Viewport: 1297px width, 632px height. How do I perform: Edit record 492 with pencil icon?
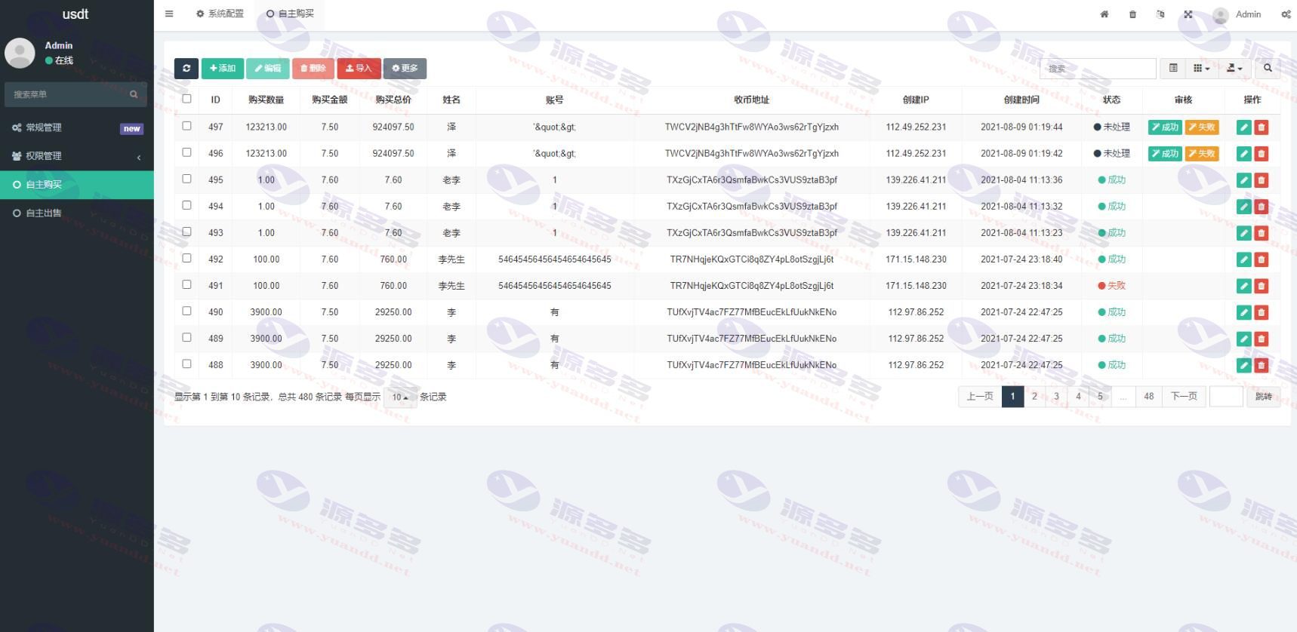pos(1244,259)
